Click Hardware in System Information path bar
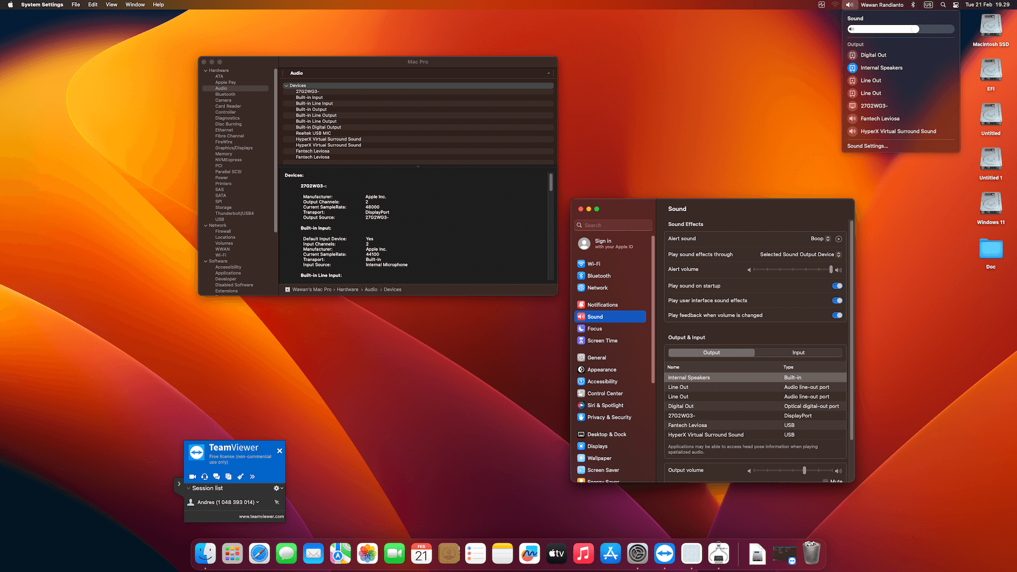This screenshot has width=1017, height=572. [347, 290]
